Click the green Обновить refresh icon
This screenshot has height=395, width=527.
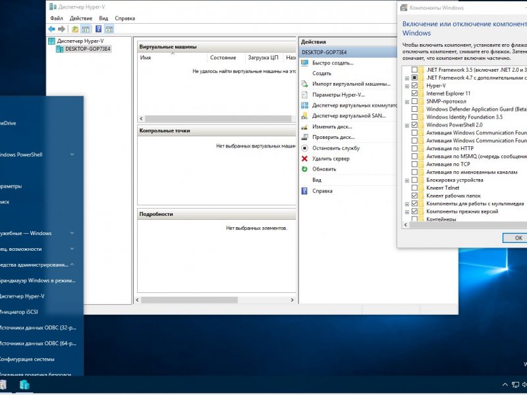pyautogui.click(x=304, y=169)
